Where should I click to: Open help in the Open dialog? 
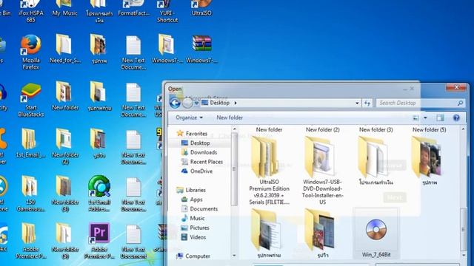point(456,117)
